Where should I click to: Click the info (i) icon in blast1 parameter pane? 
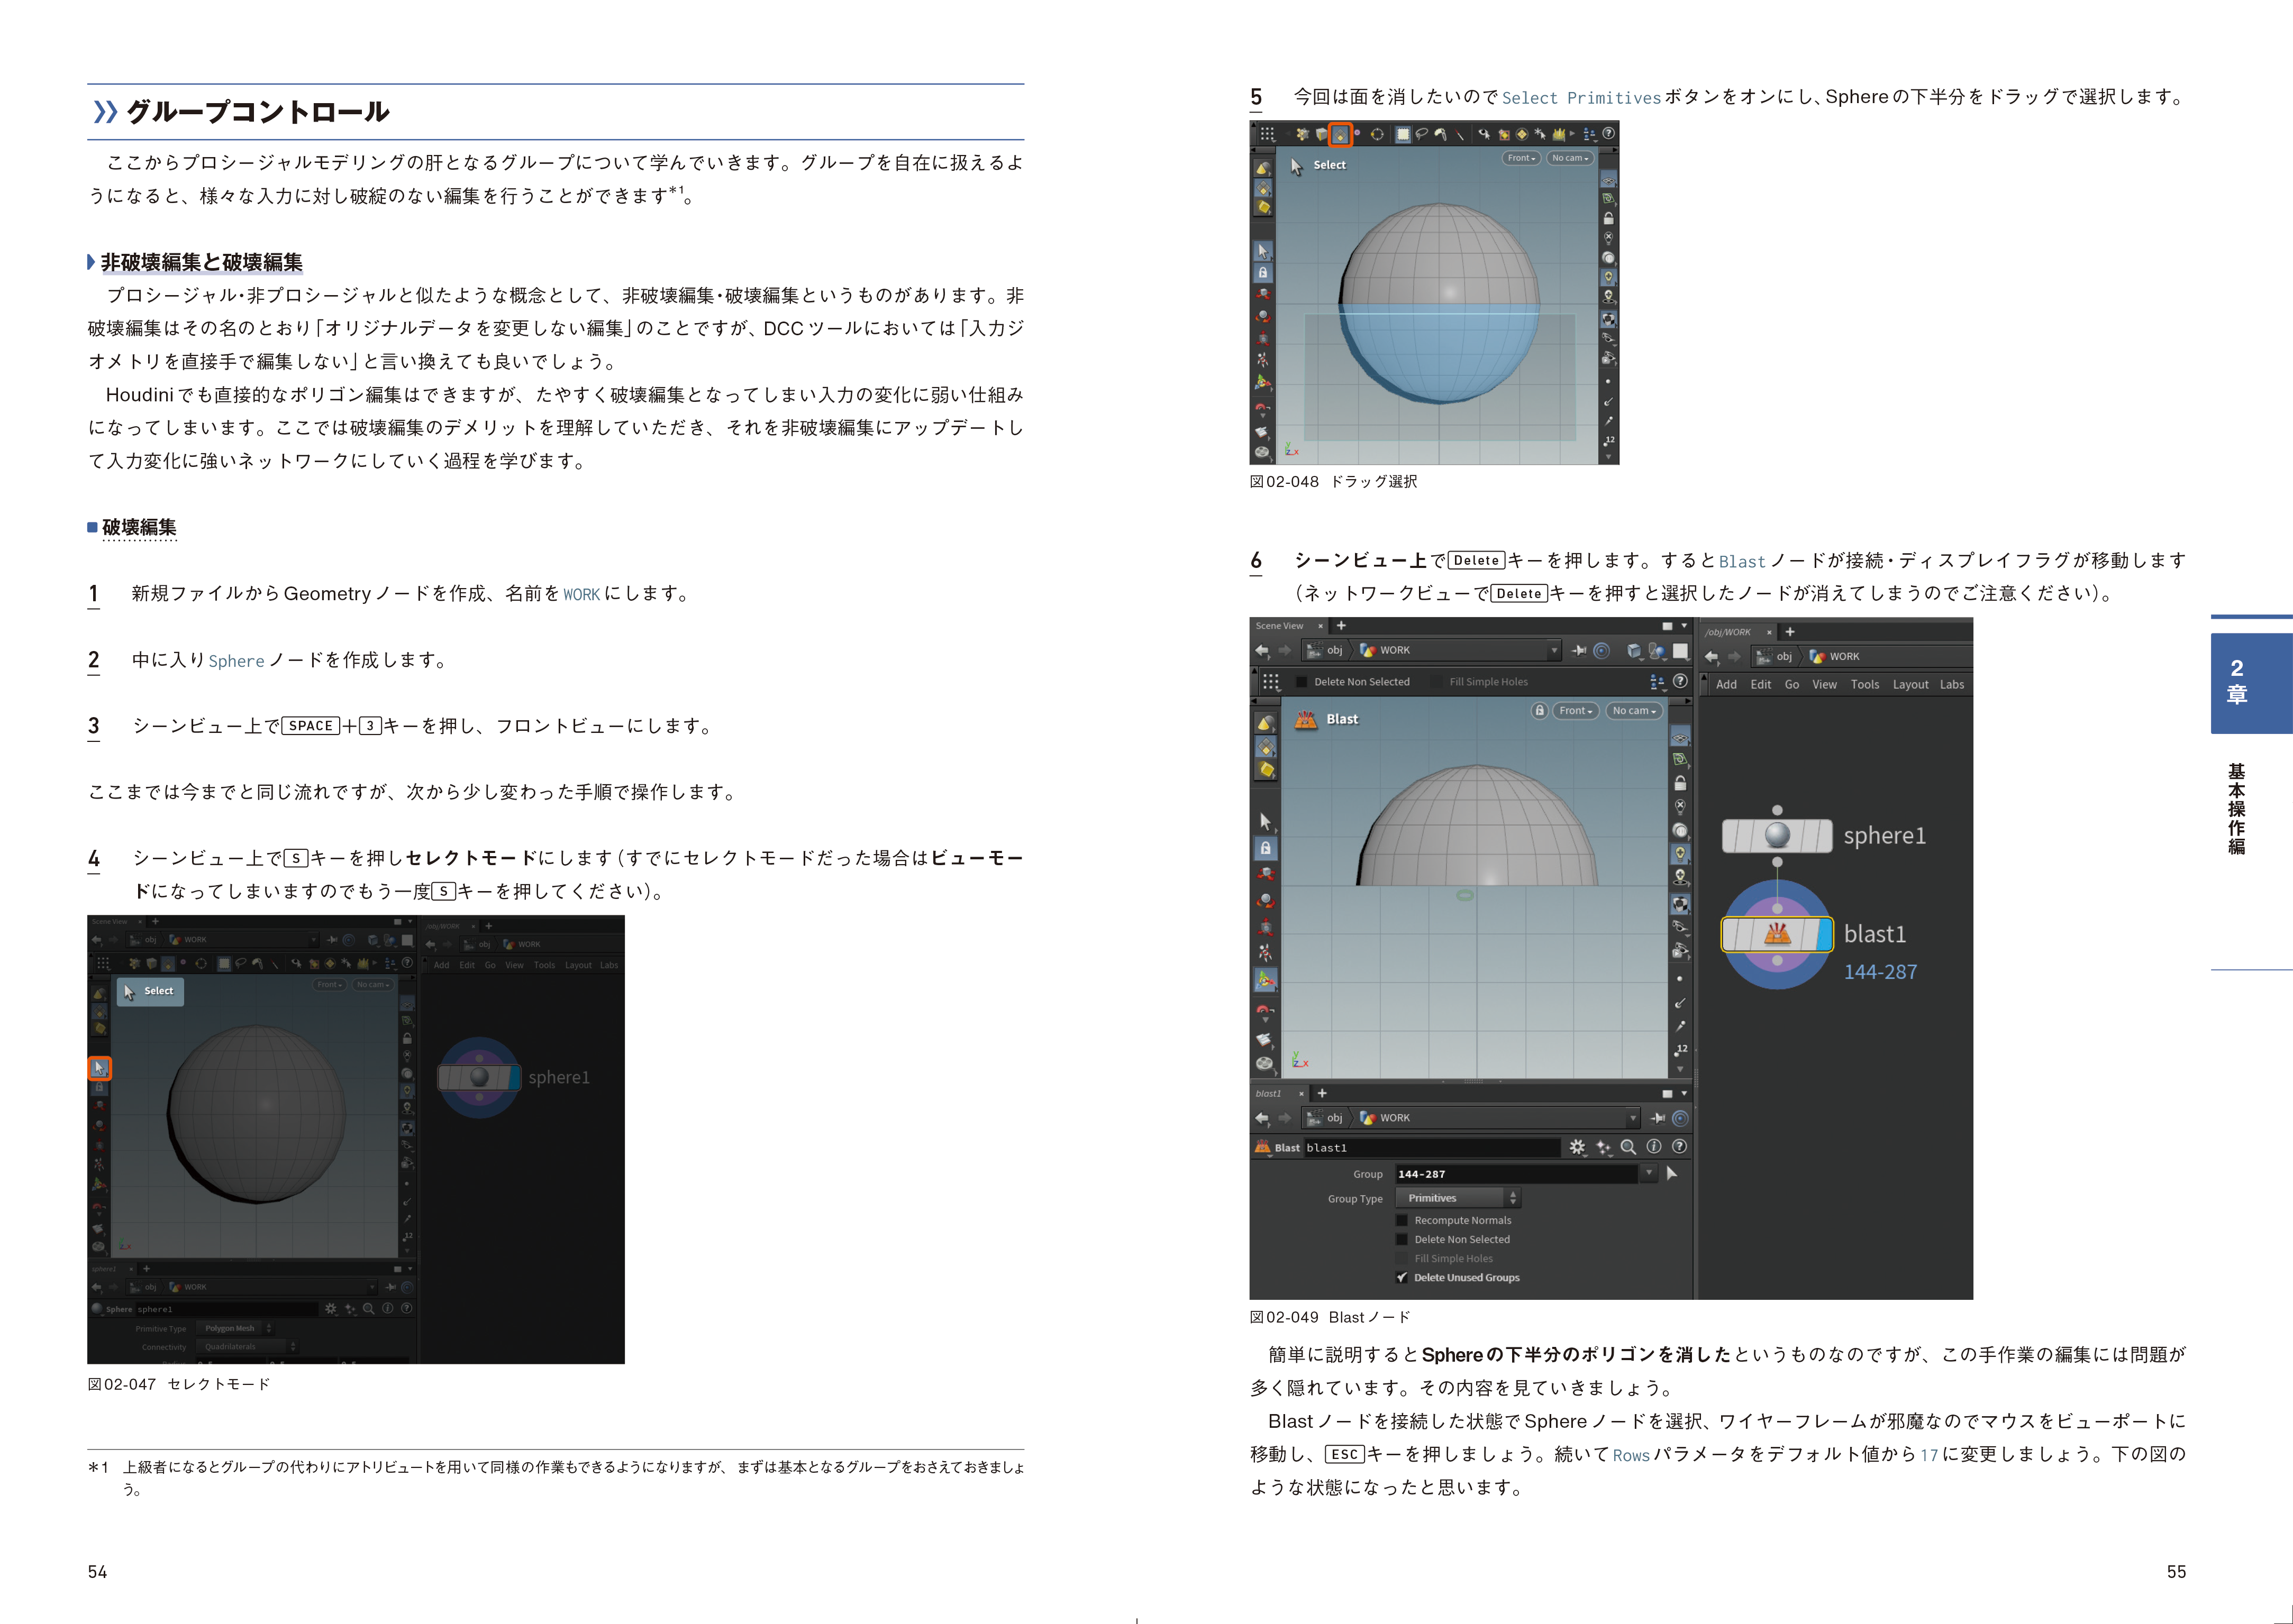click(1654, 1147)
